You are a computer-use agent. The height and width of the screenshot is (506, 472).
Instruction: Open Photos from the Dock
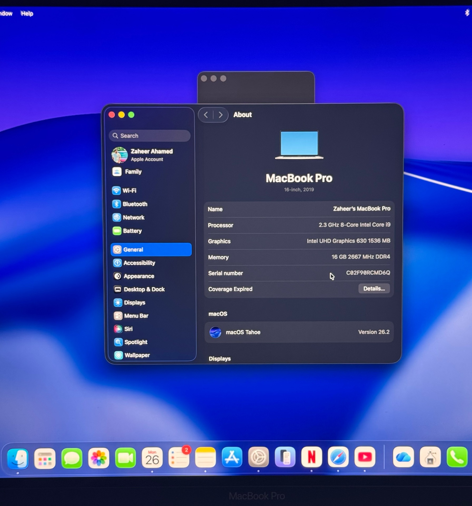[99, 458]
